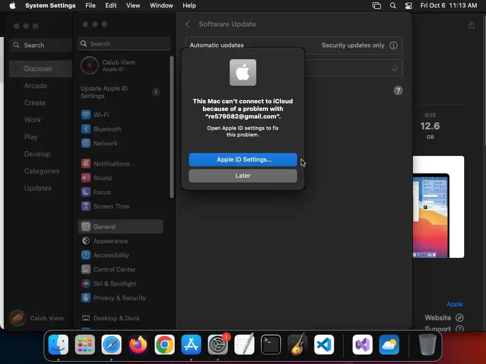Click the System Settings search field

124,44
